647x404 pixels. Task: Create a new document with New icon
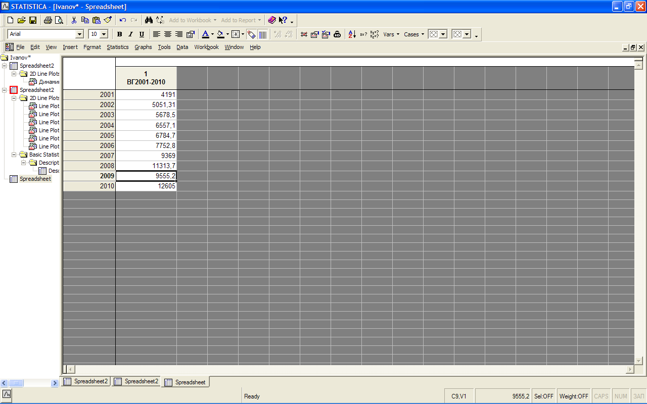pos(10,20)
